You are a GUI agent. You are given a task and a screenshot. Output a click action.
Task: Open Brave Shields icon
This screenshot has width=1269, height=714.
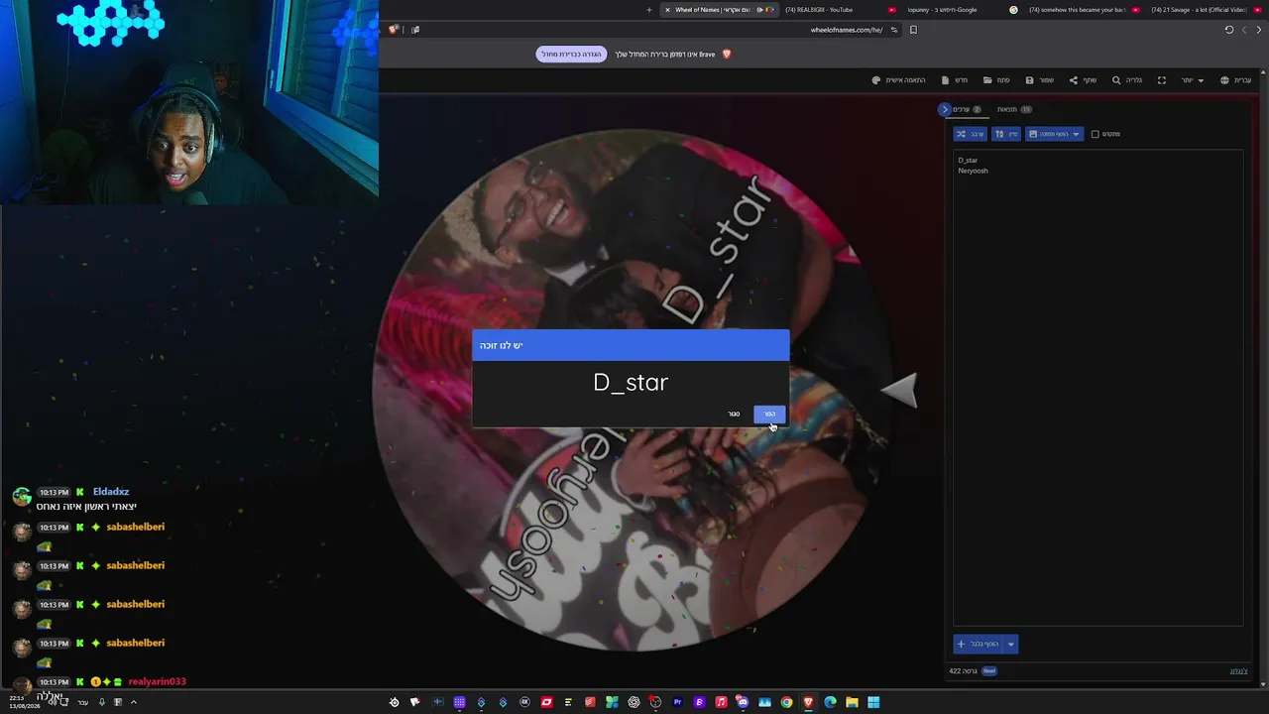393,30
